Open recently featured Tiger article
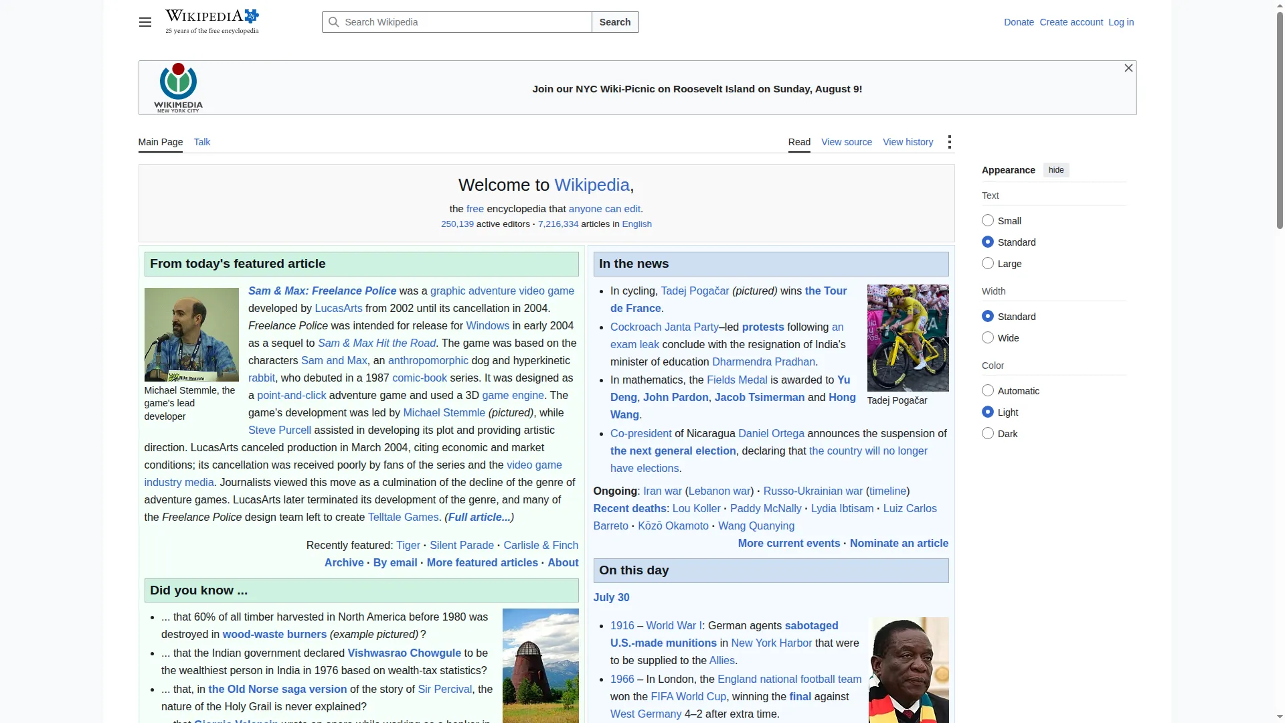This screenshot has width=1285, height=723. 408,545
